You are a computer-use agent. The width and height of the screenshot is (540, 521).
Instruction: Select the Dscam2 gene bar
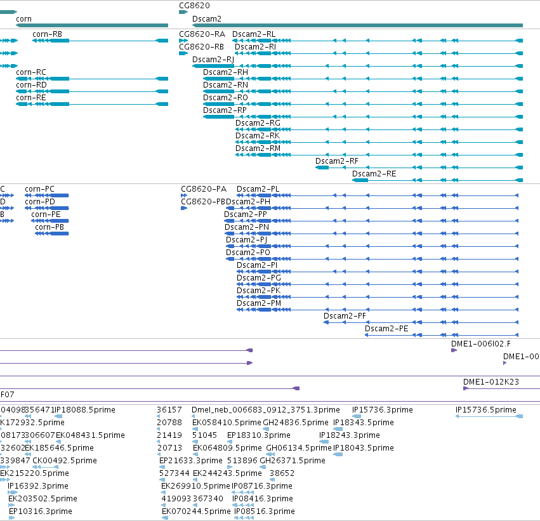click(x=357, y=25)
